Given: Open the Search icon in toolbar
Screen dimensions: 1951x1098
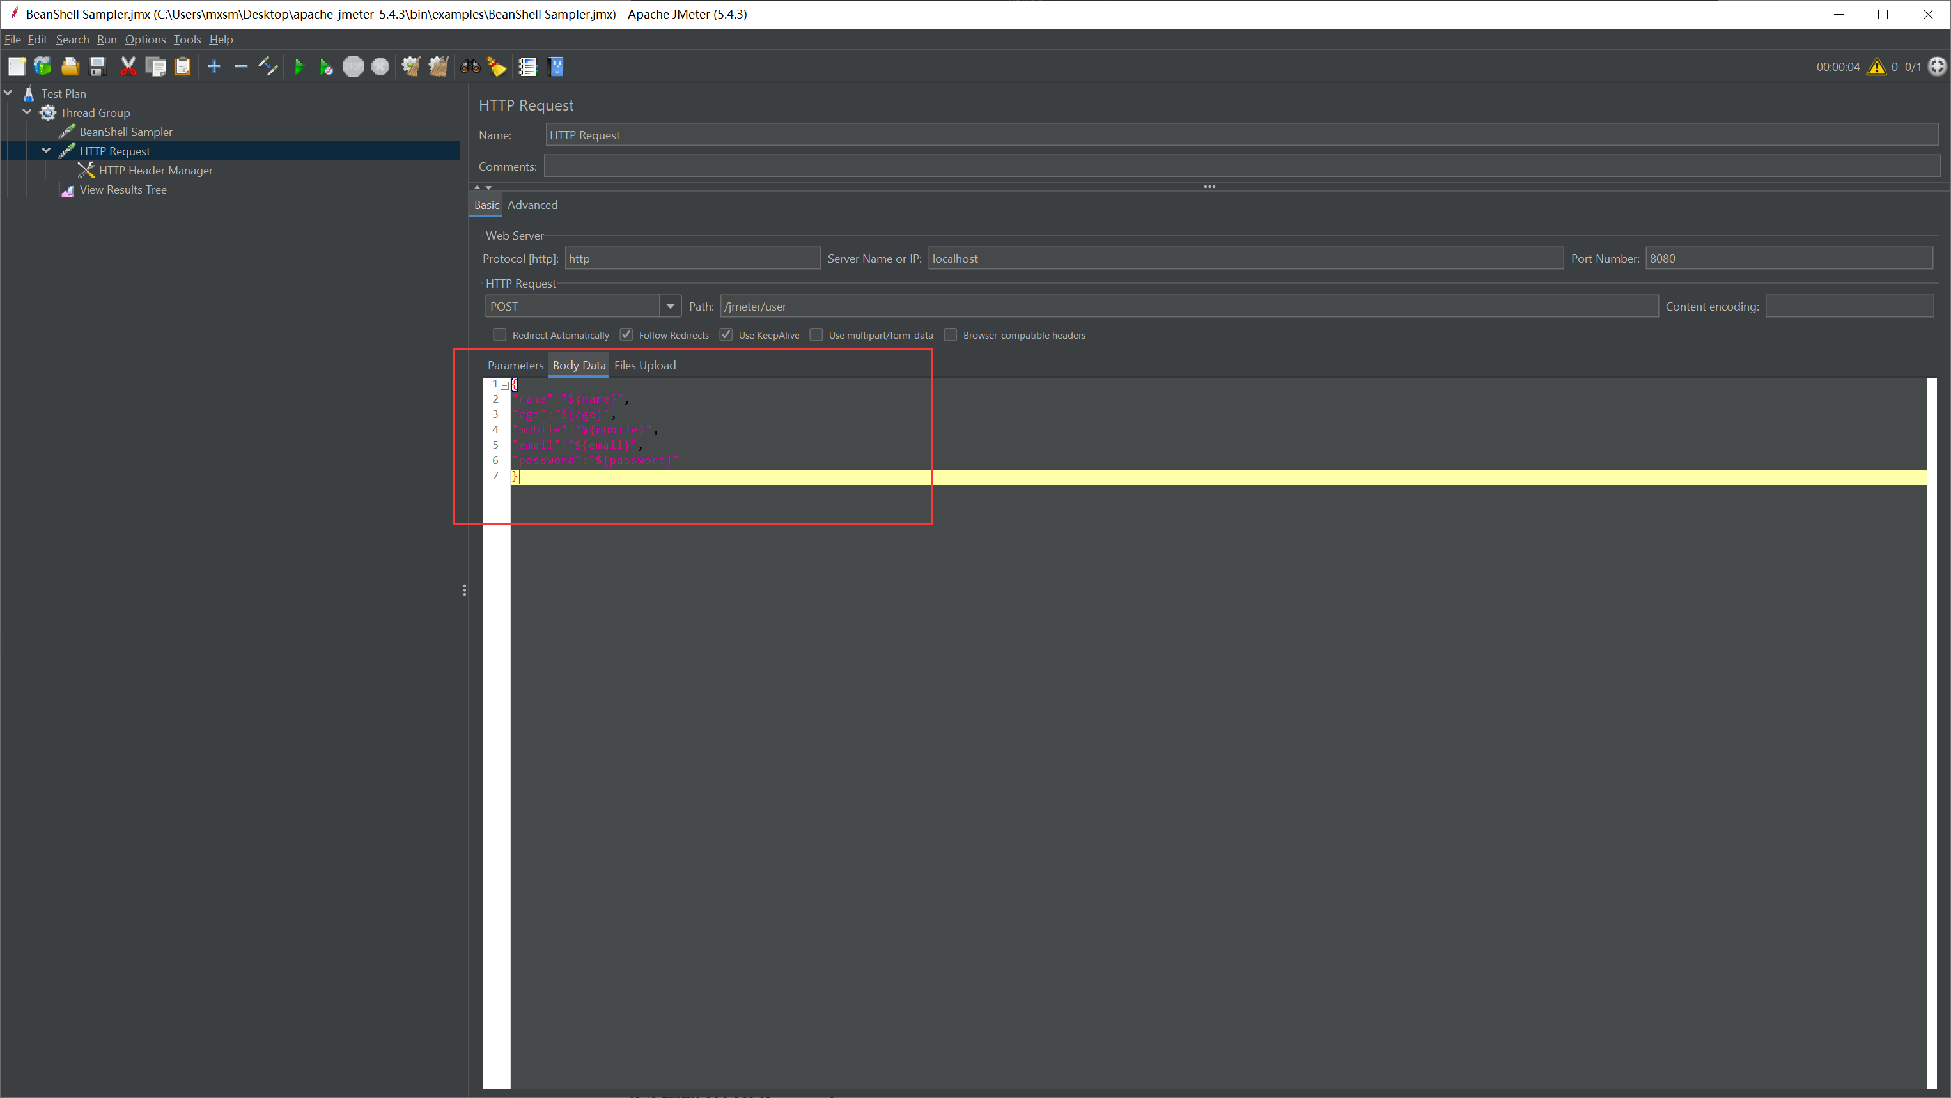Looking at the screenshot, I should (x=469, y=66).
